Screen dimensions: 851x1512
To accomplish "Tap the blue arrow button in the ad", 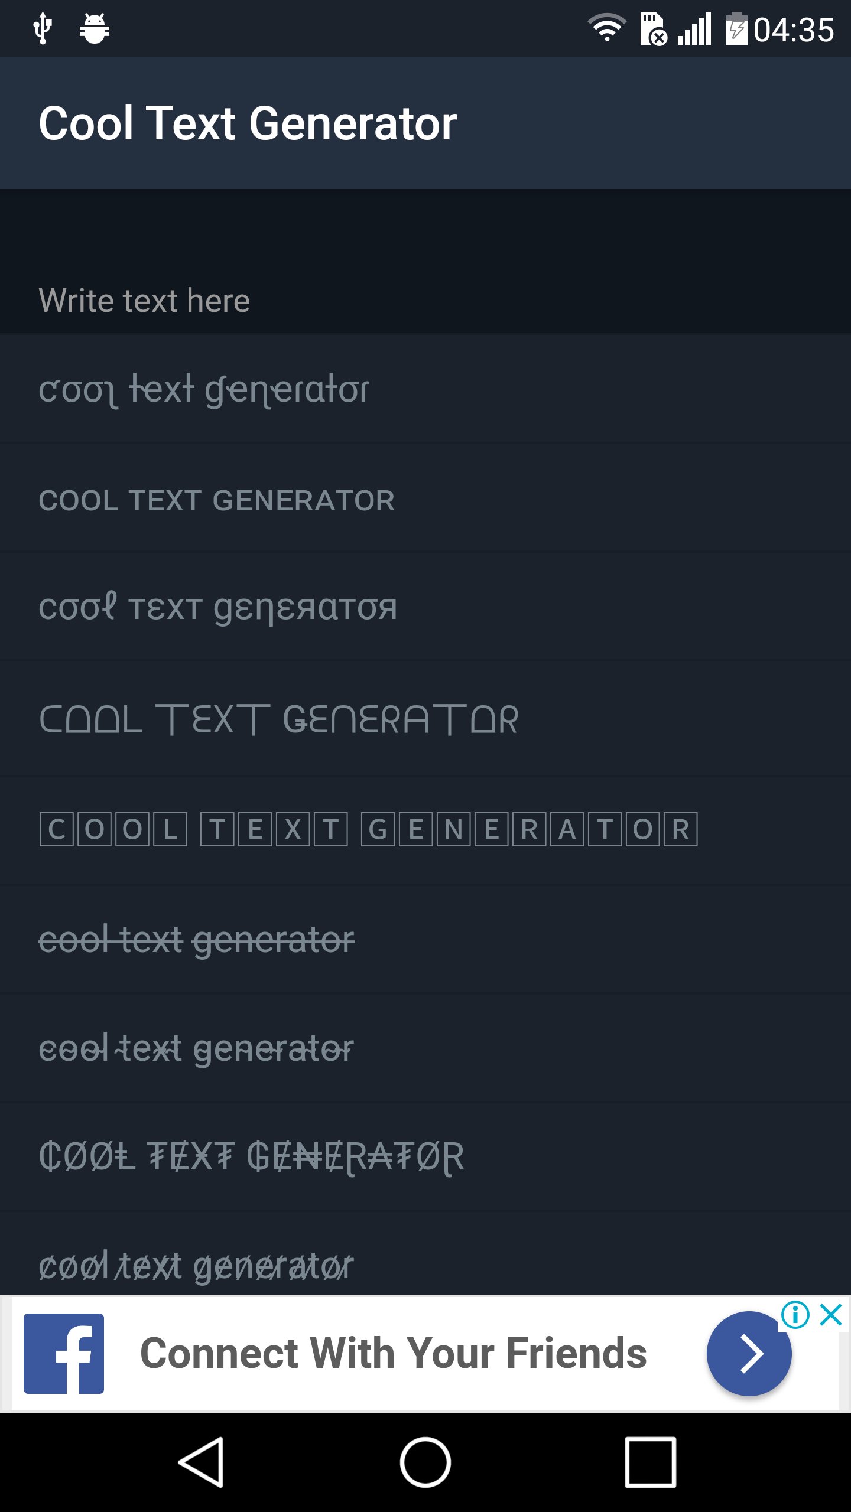I will click(748, 1354).
